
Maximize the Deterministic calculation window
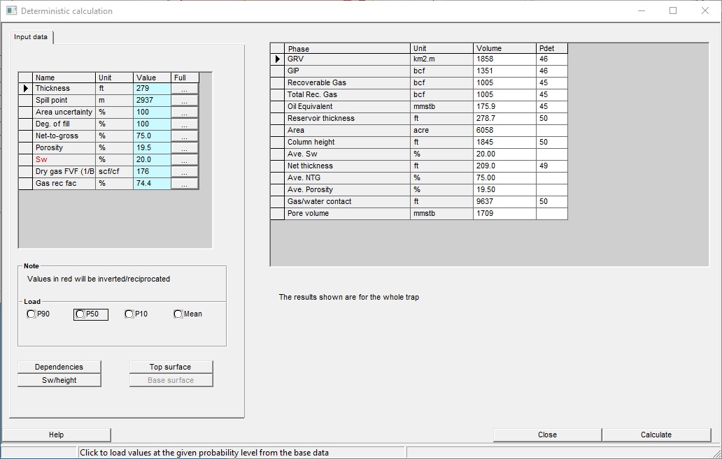point(673,11)
